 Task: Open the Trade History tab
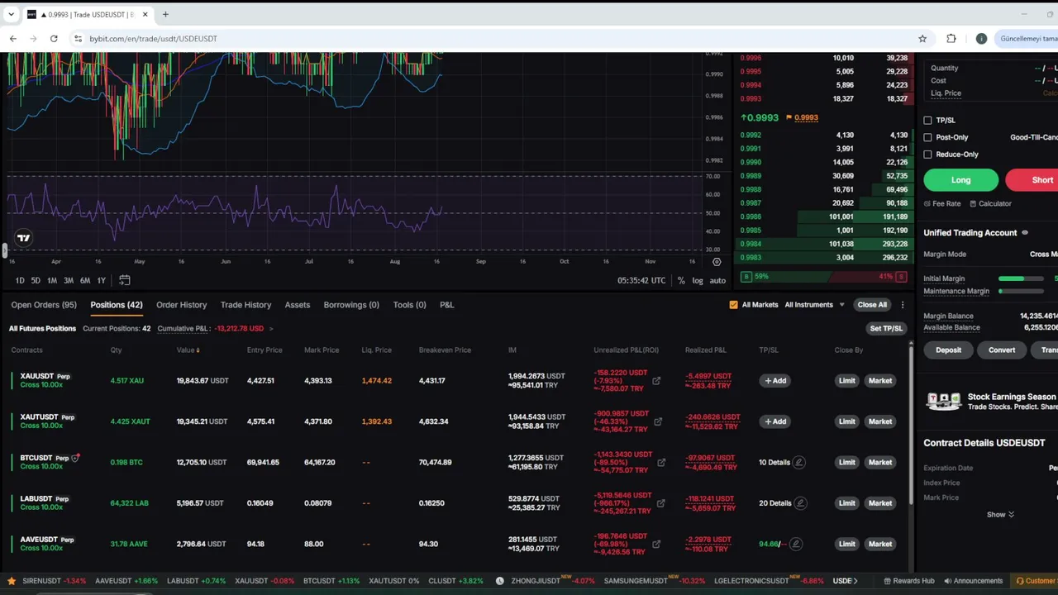point(245,305)
